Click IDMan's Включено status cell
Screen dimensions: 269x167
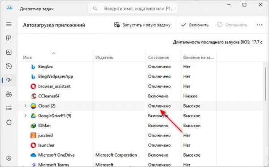tap(158, 126)
